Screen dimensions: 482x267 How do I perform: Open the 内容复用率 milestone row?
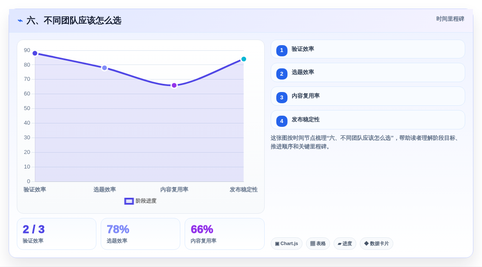pyautogui.click(x=368, y=96)
